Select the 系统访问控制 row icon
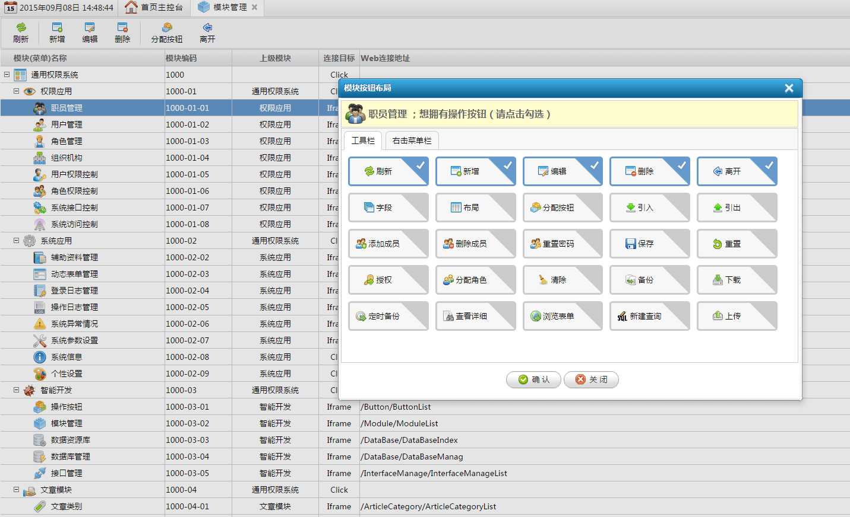Image resolution: width=850 pixels, height=517 pixels. click(40, 224)
